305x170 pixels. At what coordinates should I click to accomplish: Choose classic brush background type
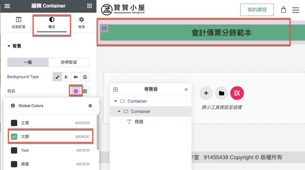coord(57,77)
